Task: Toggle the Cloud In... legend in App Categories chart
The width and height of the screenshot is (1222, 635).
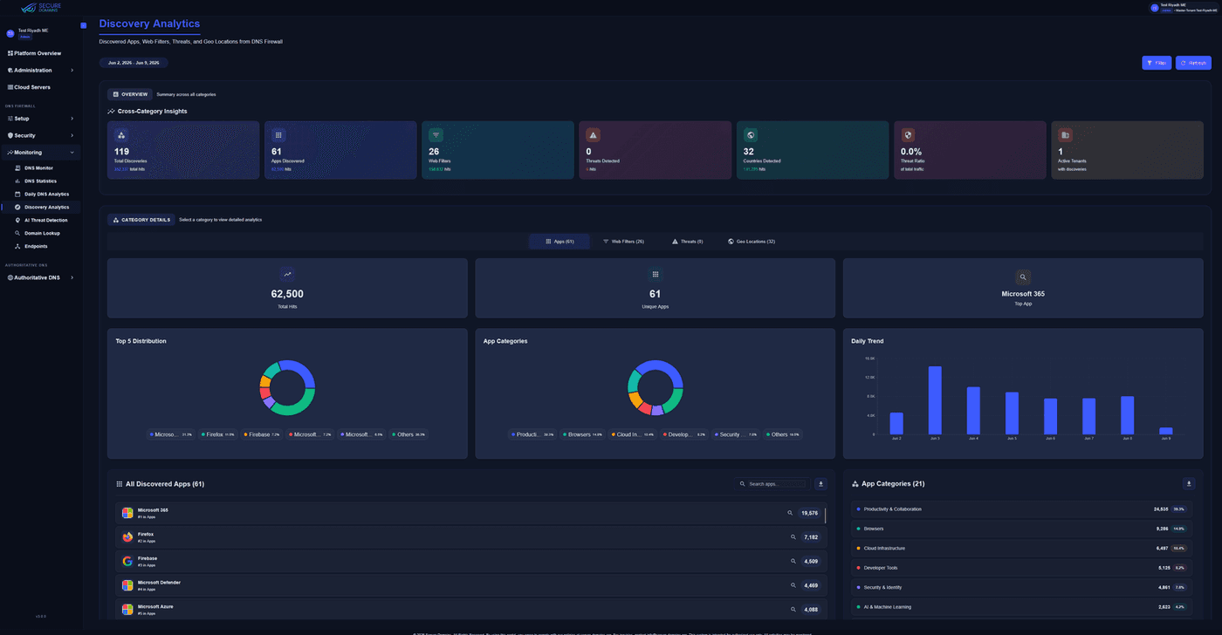Action: [633, 434]
